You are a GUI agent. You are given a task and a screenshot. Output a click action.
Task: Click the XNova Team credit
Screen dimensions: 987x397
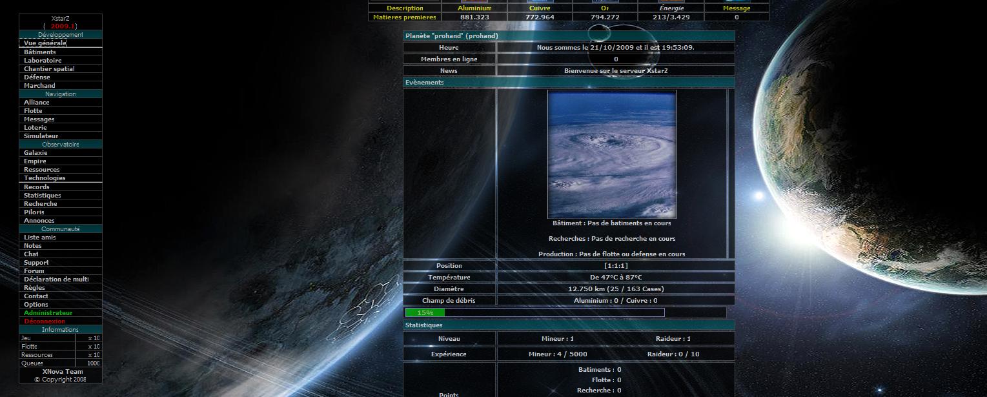point(63,372)
